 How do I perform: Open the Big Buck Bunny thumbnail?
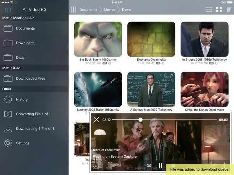[x=98, y=39]
